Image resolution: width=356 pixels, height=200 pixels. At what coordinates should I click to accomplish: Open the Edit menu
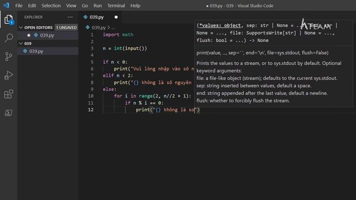(32, 6)
